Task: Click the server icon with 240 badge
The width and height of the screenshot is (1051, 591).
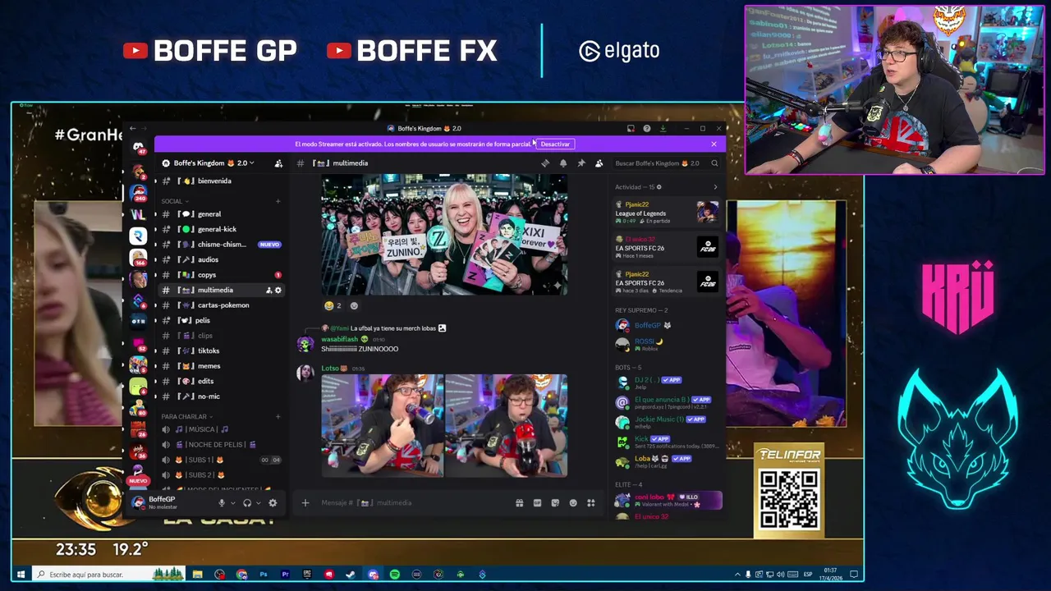Action: click(x=138, y=193)
